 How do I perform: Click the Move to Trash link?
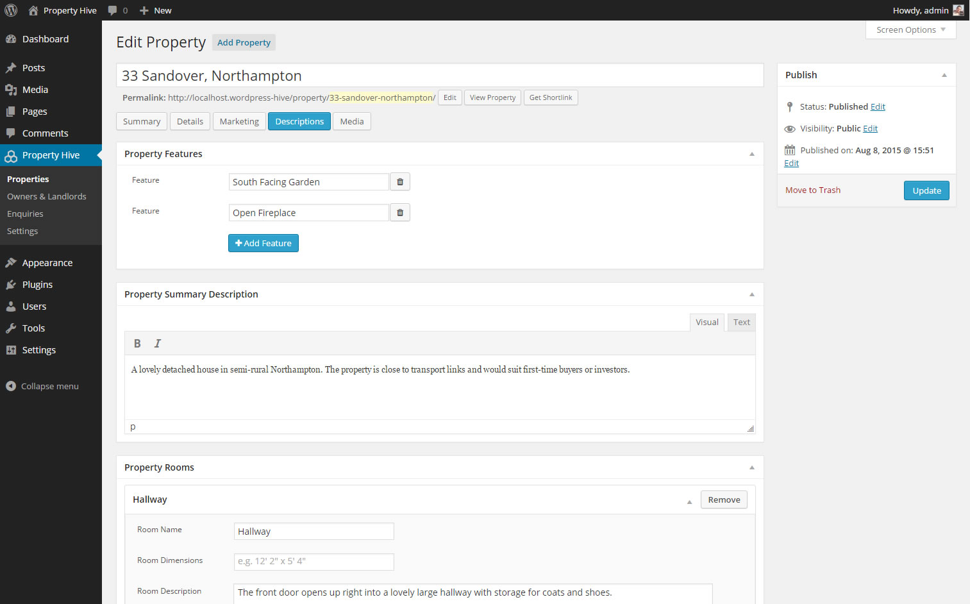click(812, 190)
